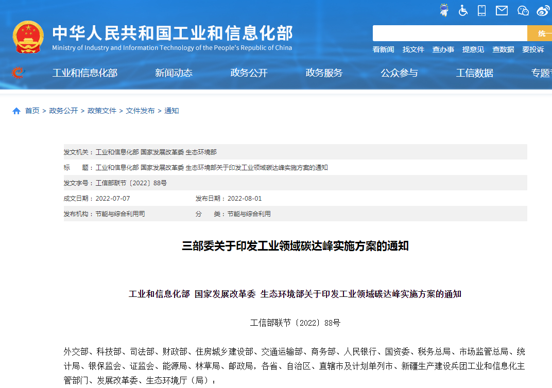This screenshot has width=552, height=388.
Task: Select 提意见 search option
Action: (x=473, y=49)
